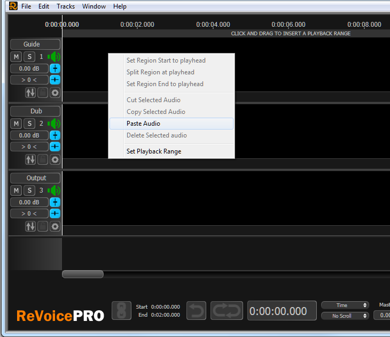Click the return-to-start arrow button
The height and width of the screenshot is (337, 390).
pos(196,311)
